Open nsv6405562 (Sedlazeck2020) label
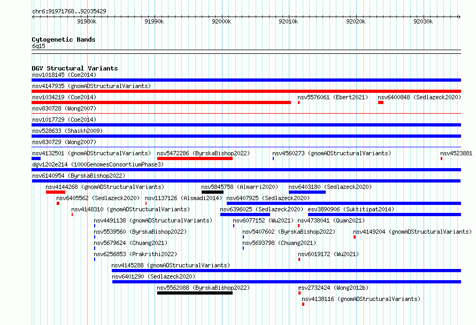476x325 pixels. tap(98, 198)
